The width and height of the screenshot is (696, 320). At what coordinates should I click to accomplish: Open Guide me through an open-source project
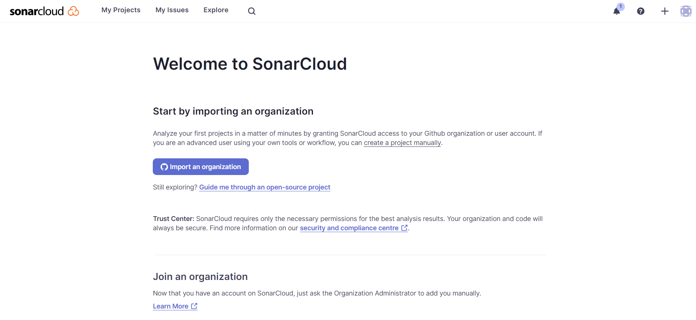point(265,187)
